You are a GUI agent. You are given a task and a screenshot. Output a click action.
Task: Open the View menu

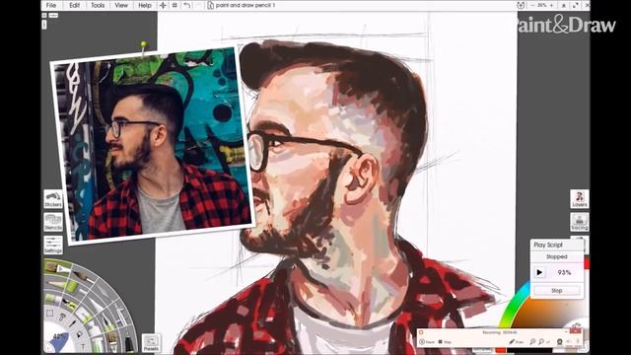(121, 5)
